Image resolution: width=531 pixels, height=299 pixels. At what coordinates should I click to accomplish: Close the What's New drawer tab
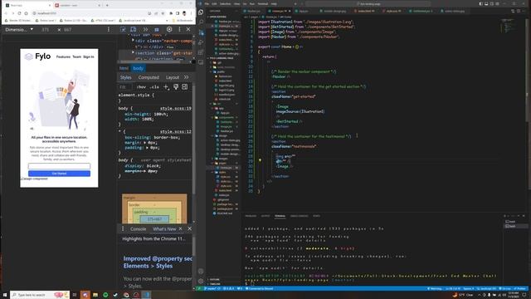tap(181, 229)
